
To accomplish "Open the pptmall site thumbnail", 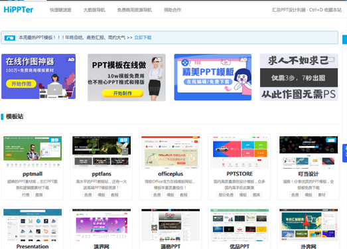I will [x=33, y=152].
